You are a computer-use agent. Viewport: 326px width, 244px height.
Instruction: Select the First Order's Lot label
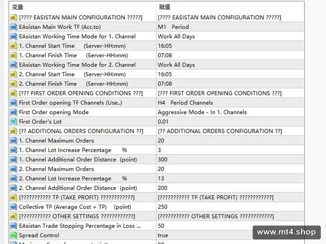click(x=40, y=122)
